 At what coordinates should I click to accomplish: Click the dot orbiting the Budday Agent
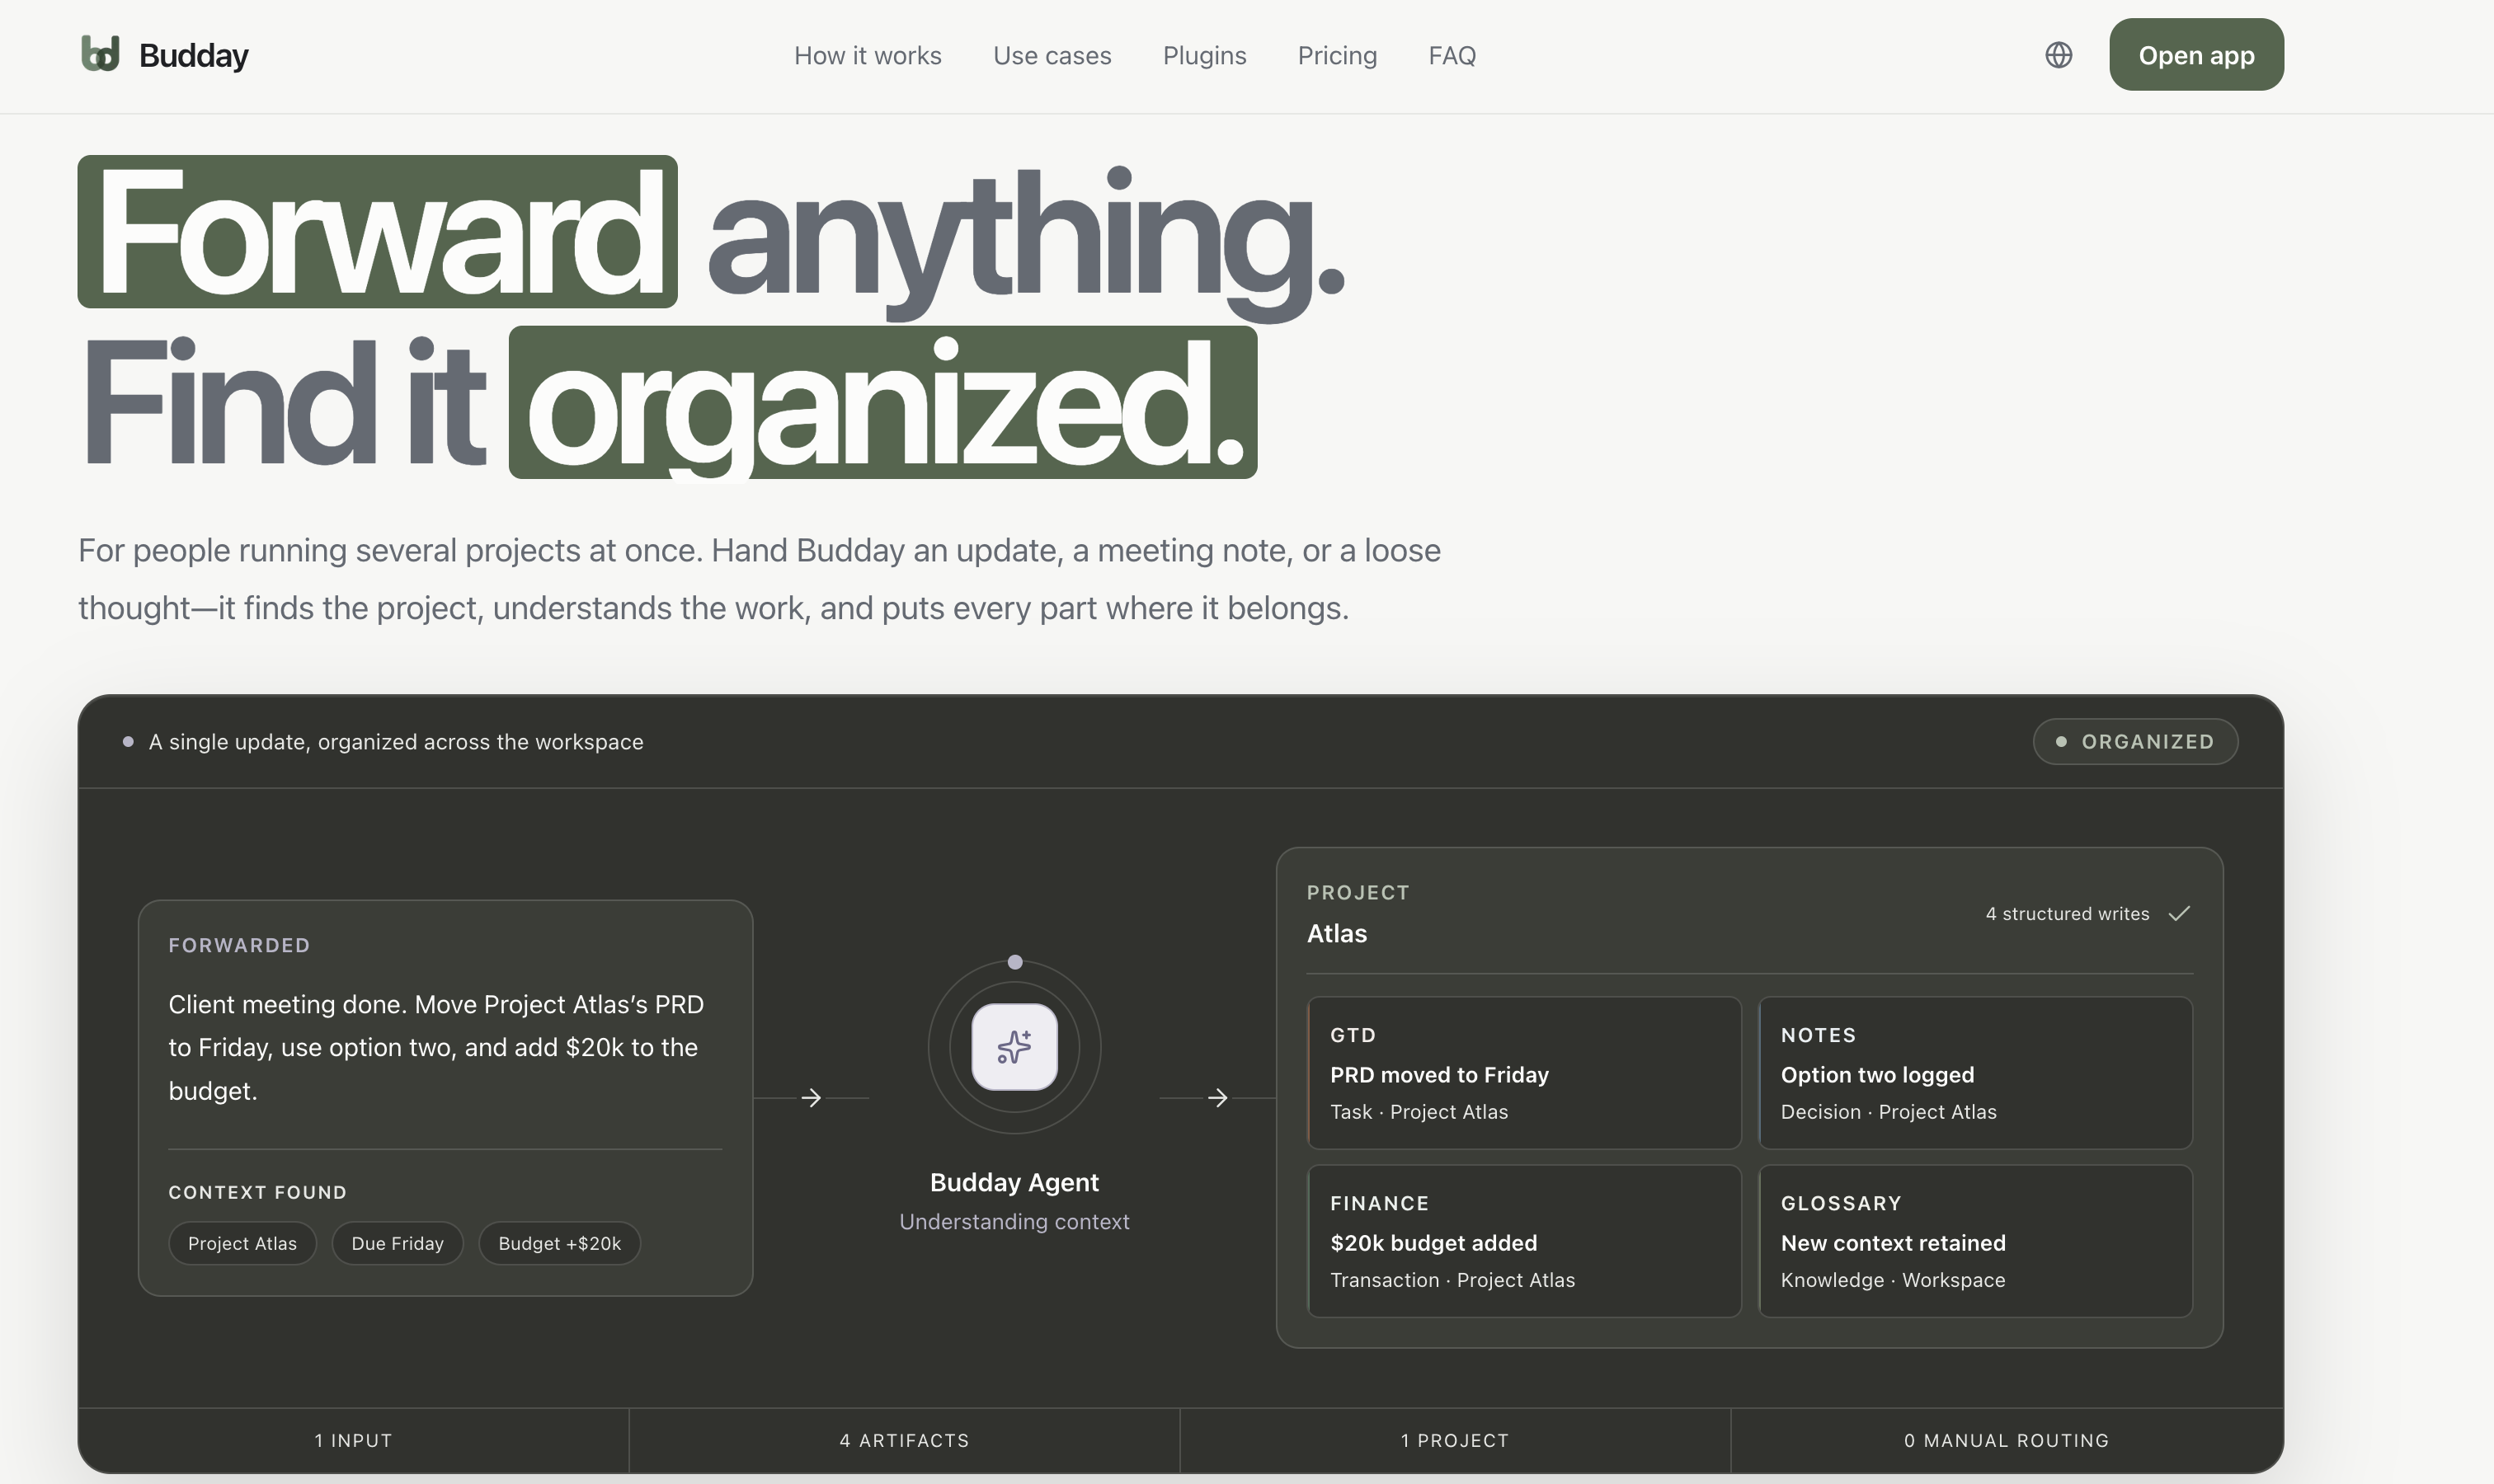[1014, 962]
